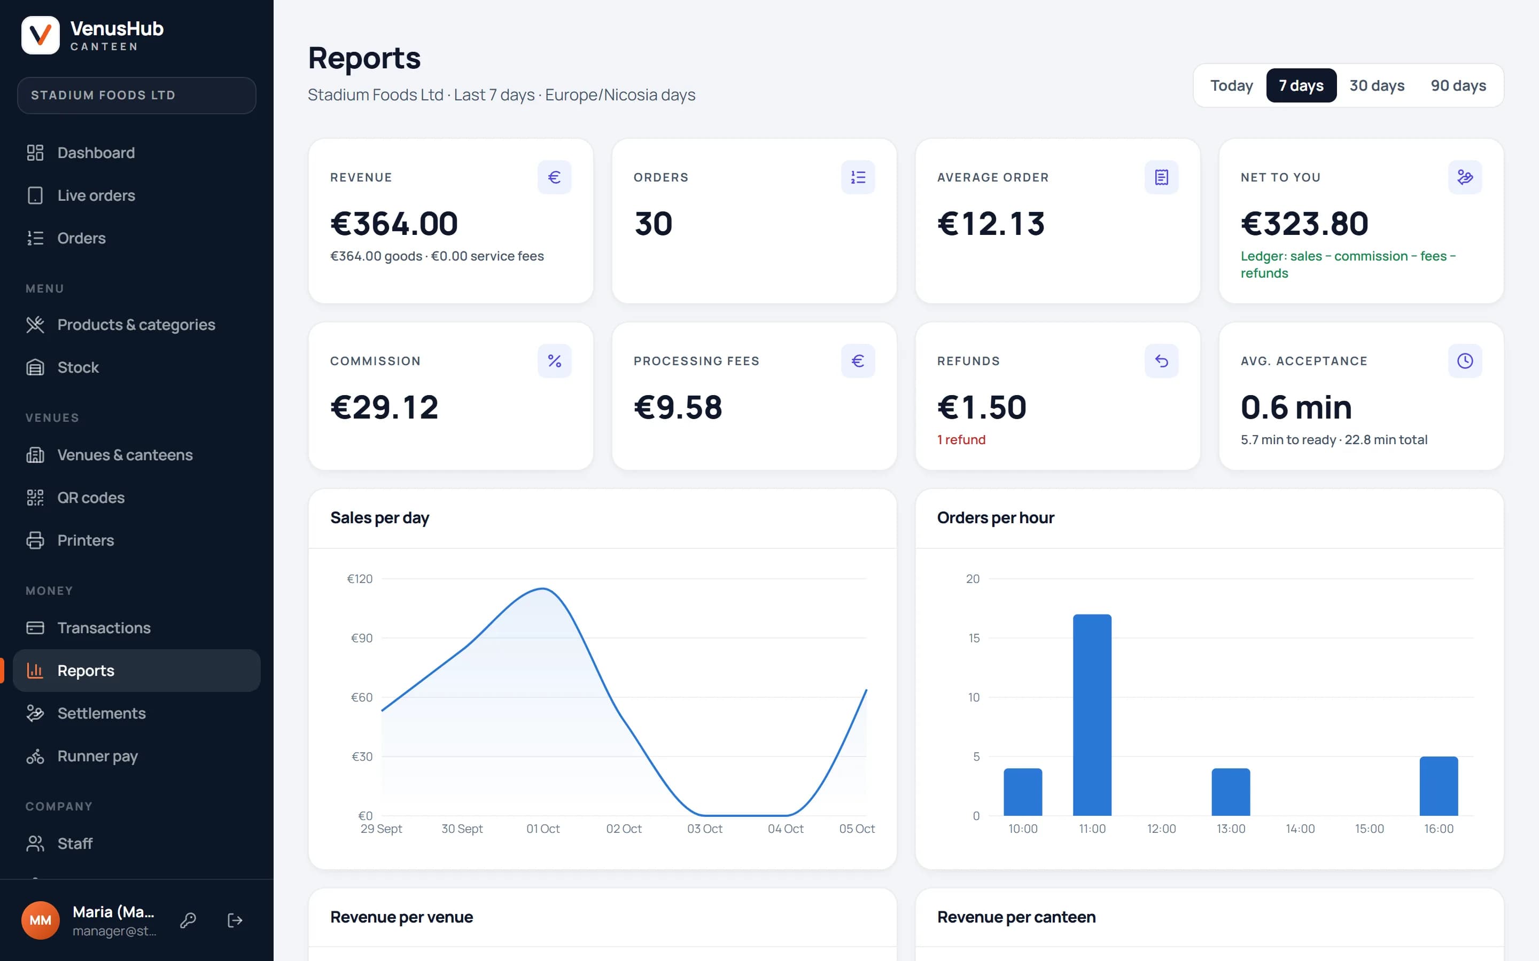Image resolution: width=1539 pixels, height=961 pixels.
Task: Click the €323.80 net value
Action: [1304, 224]
